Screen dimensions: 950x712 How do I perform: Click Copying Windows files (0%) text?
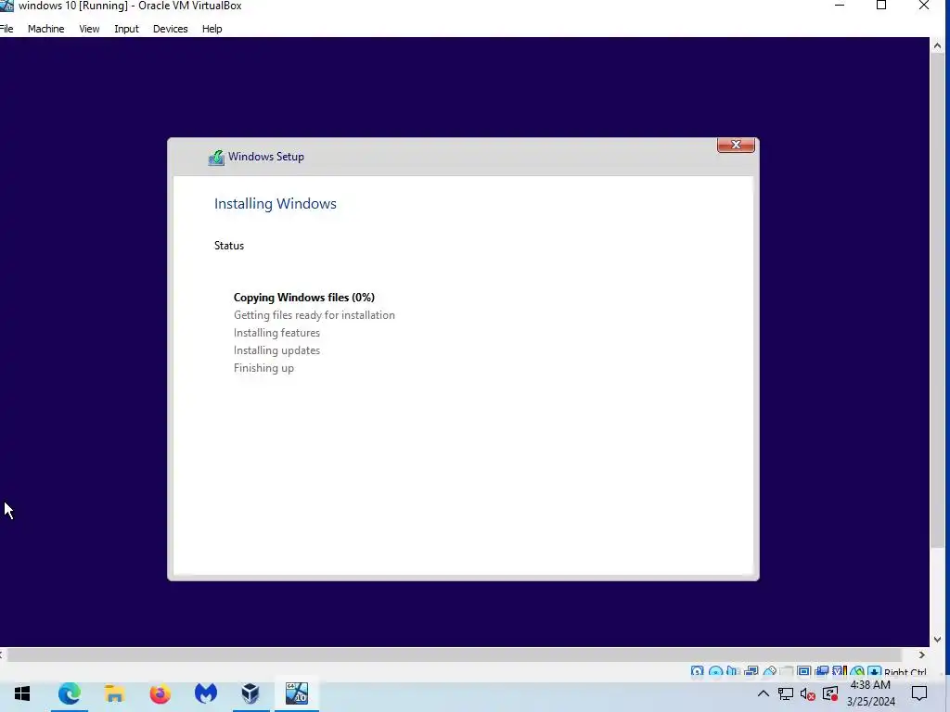point(304,298)
